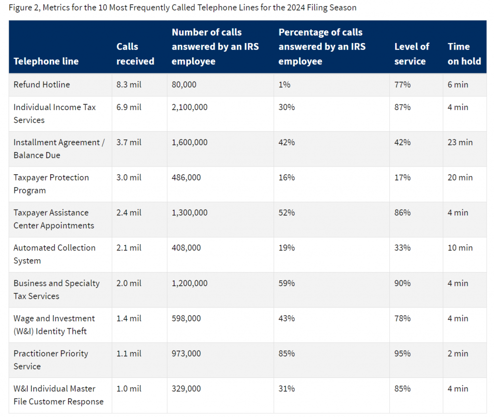Screen dimensions: 494x417
Task: Click the "Telephone line" column header
Action: [46, 61]
